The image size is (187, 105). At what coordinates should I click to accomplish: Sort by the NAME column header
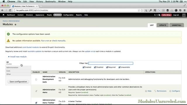click(45, 72)
